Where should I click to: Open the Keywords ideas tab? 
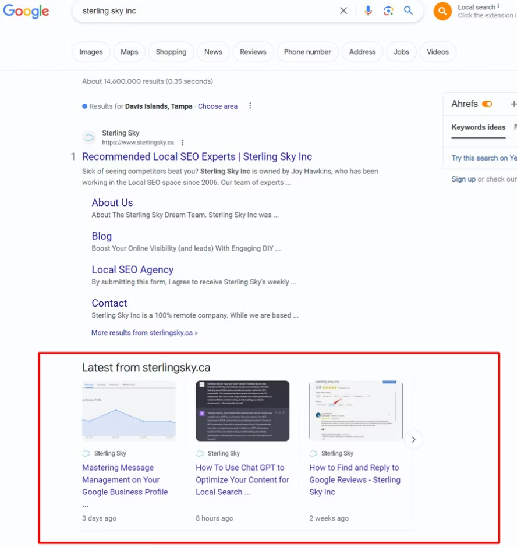479,127
